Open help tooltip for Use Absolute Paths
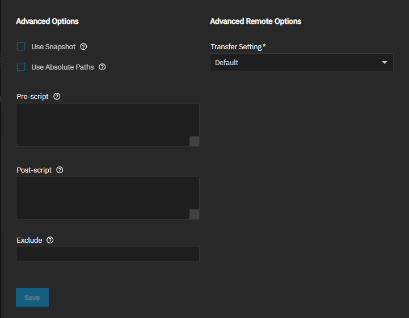The height and width of the screenshot is (318, 409). click(x=102, y=67)
